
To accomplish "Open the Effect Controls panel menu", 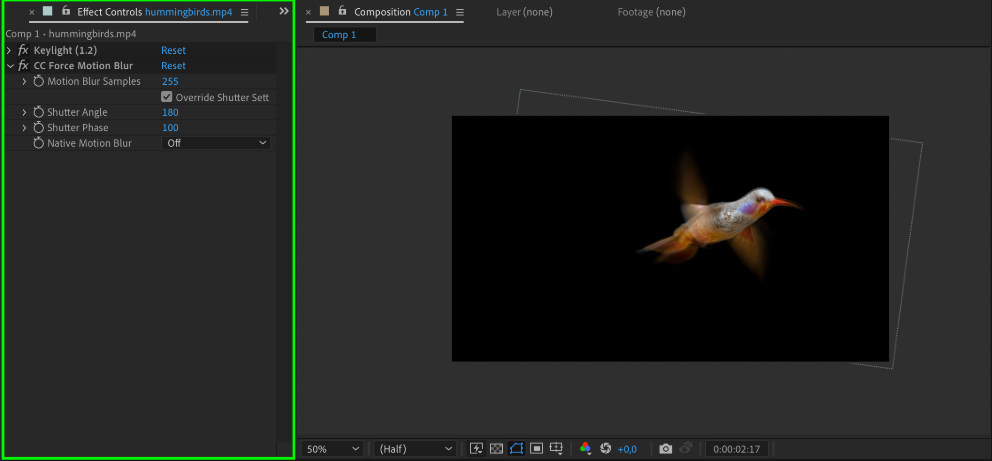I will click(245, 13).
